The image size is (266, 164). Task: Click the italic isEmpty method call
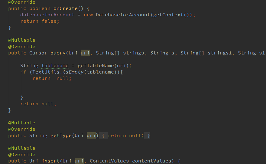click(x=73, y=72)
